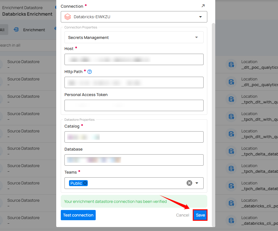Image resolution: width=278 pixels, height=231 pixels.
Task: Click Location icon of first _databricks_cli row
Action: click(231, 203)
